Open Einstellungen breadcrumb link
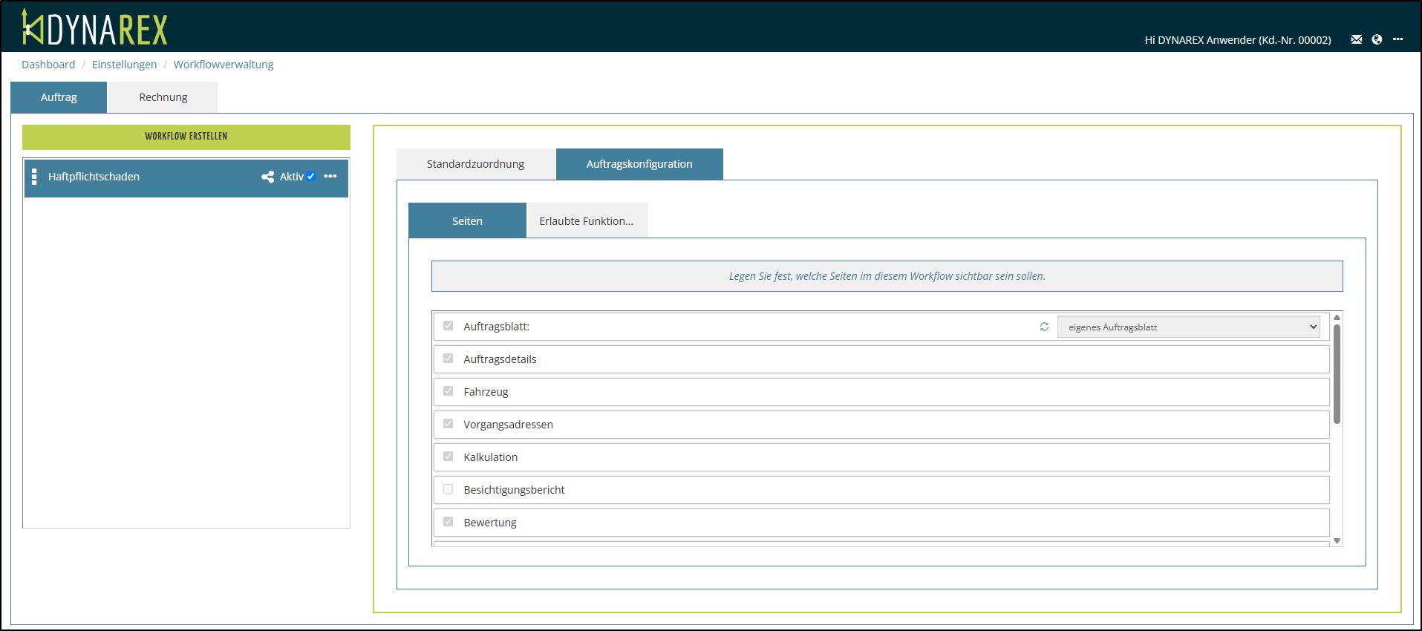The width and height of the screenshot is (1422, 631). tap(124, 65)
